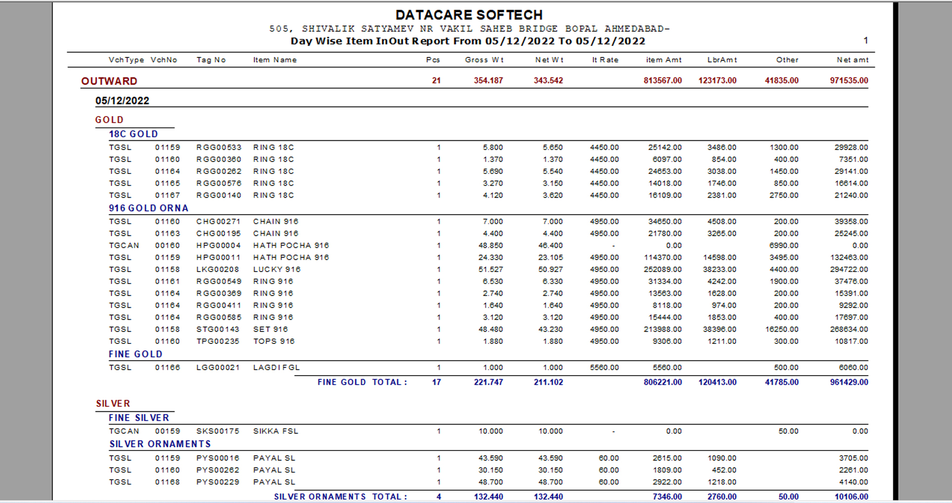Select the 916 GOLD ORNA subgroup heading

coord(149,208)
